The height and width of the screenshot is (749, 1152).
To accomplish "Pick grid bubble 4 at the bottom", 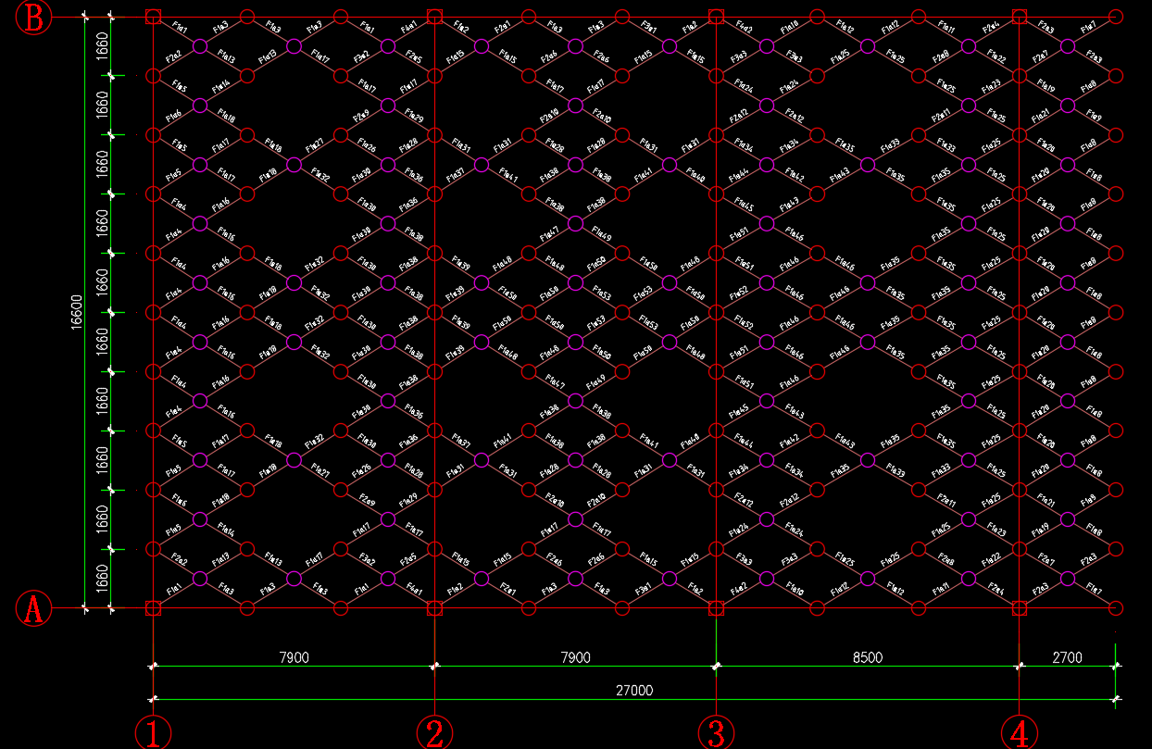I will coord(1020,733).
